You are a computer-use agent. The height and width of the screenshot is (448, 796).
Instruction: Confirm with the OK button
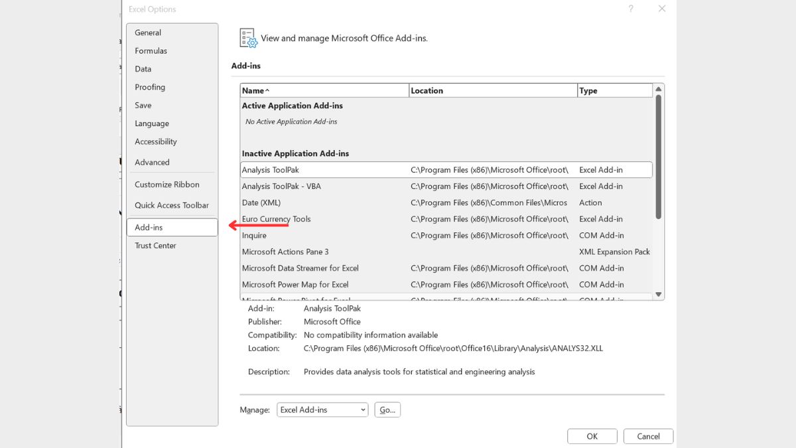click(592, 436)
